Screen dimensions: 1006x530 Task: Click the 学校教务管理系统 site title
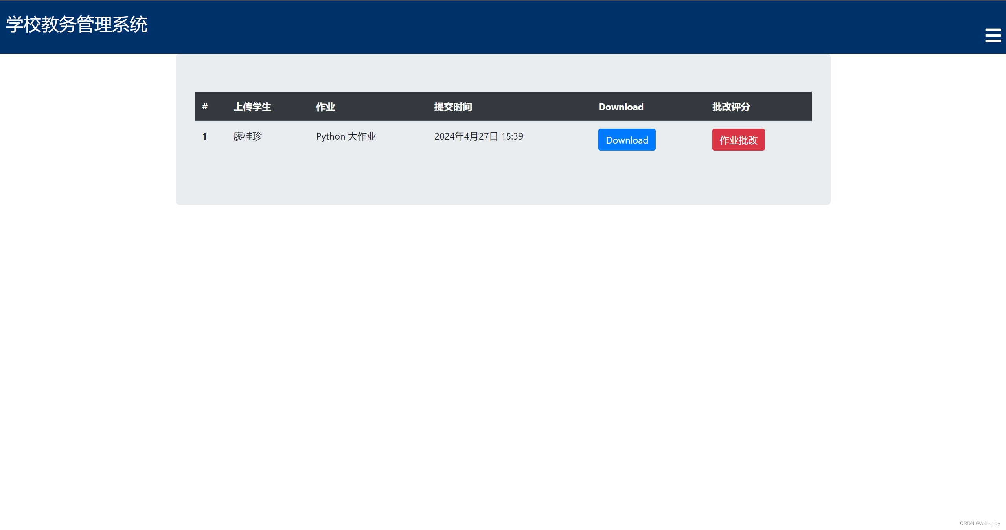point(77,24)
